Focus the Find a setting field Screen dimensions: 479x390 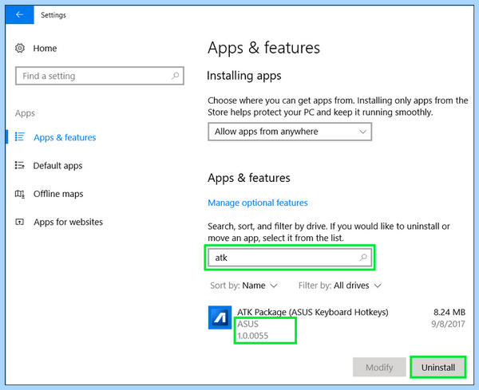(x=100, y=76)
